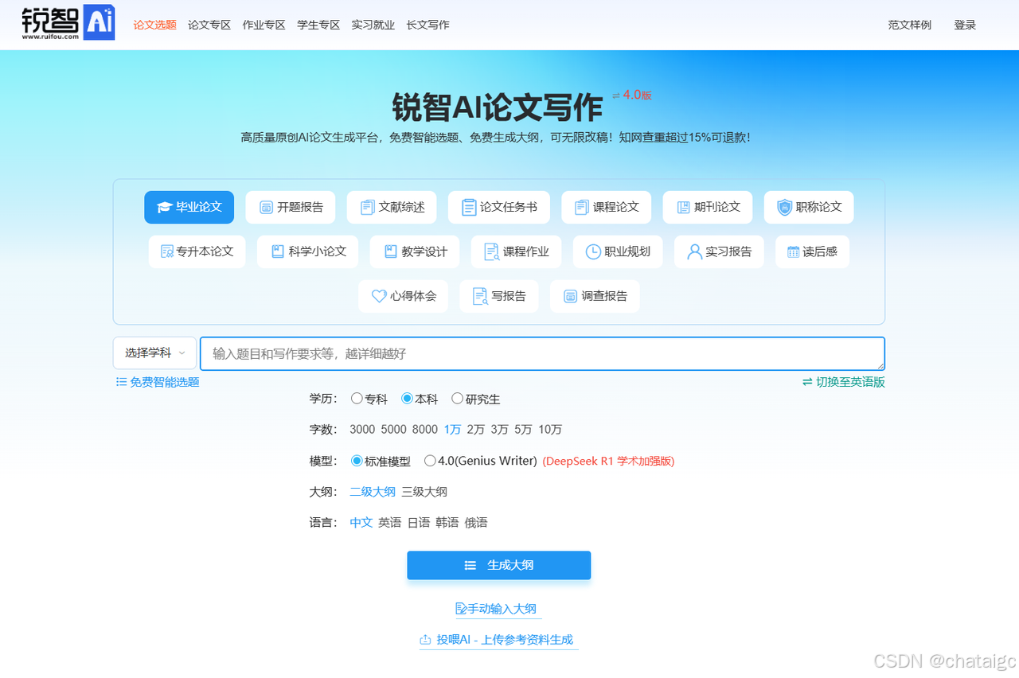Click the heart icon beside 心得体会
The height and width of the screenshot is (678, 1019).
380,296
